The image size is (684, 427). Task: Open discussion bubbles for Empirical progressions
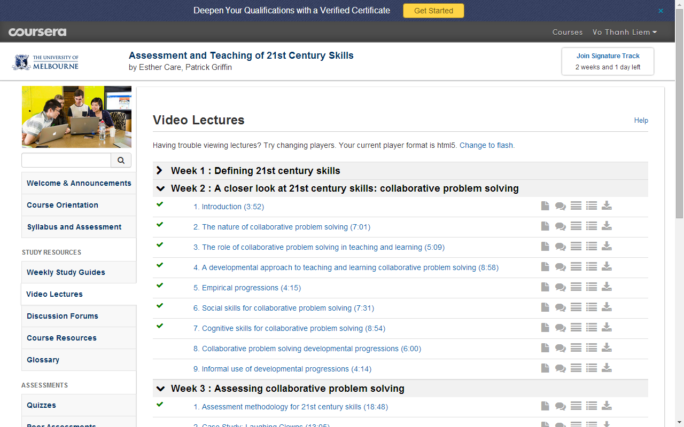click(560, 287)
